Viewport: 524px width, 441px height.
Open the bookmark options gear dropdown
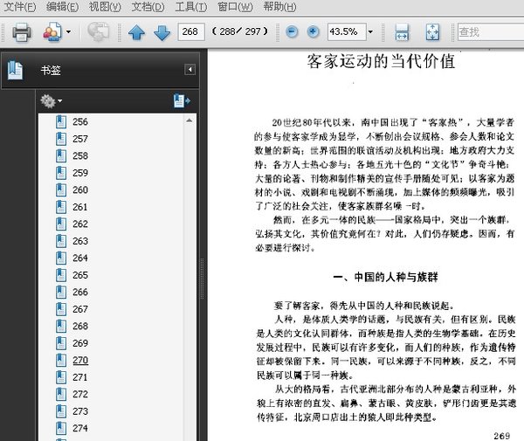(52, 101)
